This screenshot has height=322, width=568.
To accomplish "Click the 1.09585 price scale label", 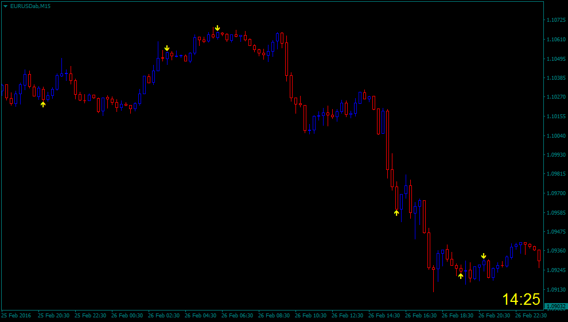I will 556,212.
